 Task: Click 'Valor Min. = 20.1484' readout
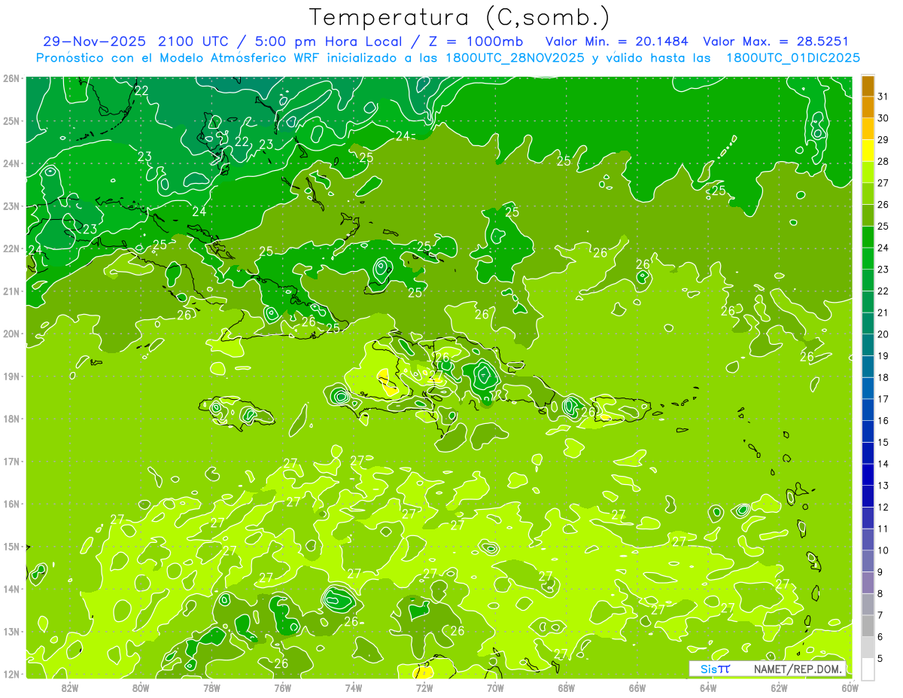(616, 41)
